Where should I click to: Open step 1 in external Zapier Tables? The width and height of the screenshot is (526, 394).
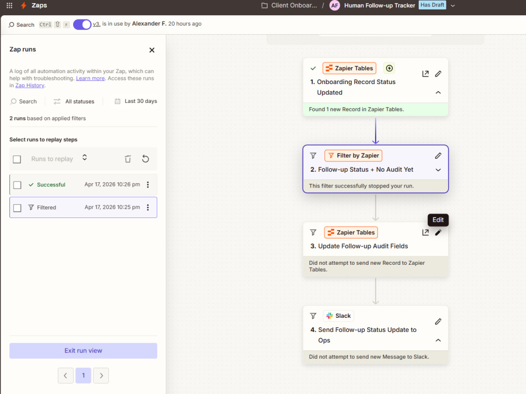tap(426, 74)
